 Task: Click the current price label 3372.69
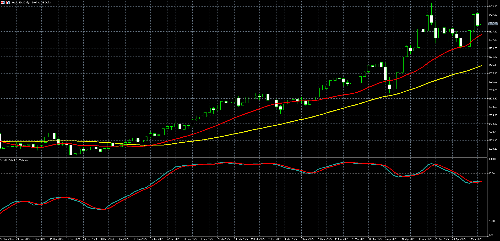click(x=493, y=24)
